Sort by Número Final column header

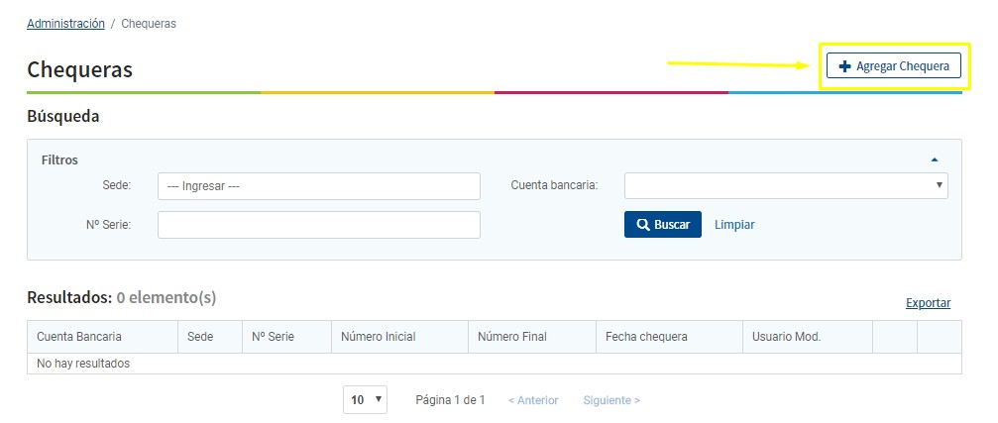coord(511,337)
